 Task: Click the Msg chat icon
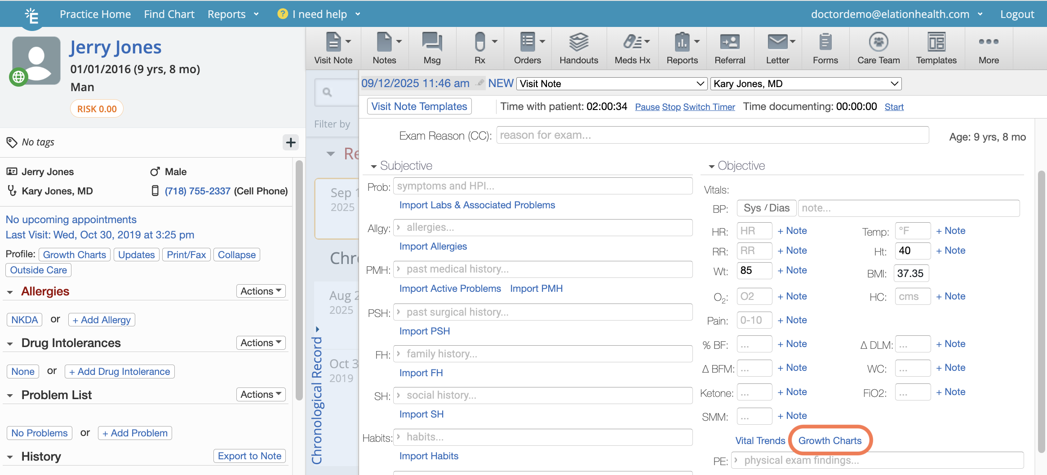click(432, 43)
